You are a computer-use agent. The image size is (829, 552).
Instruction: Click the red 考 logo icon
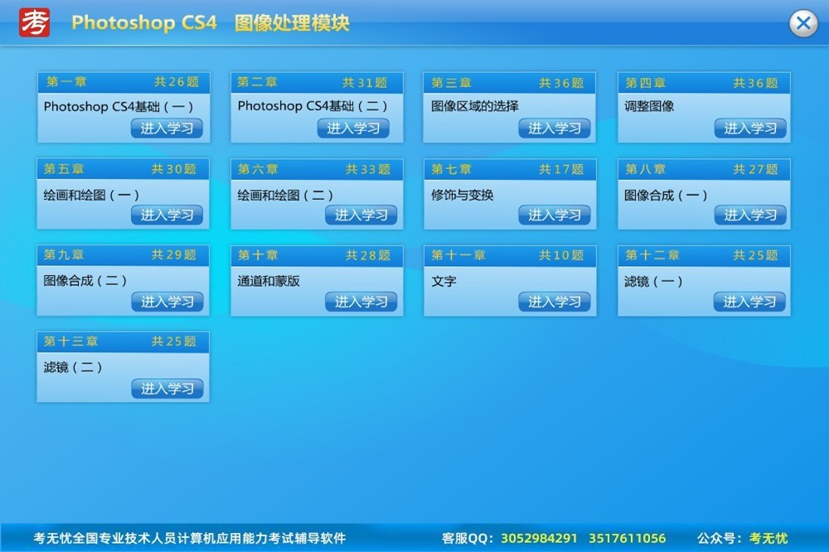tap(35, 22)
